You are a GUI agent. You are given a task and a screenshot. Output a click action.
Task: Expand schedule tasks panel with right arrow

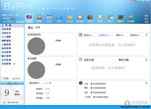146,35
